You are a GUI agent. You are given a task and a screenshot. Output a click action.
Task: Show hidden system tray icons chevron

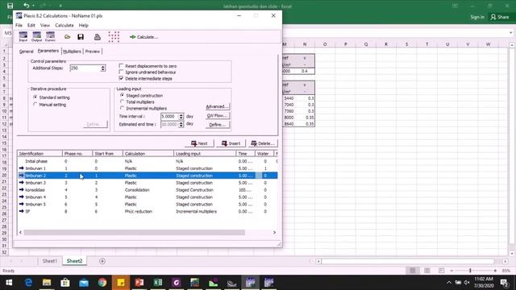tap(449, 283)
